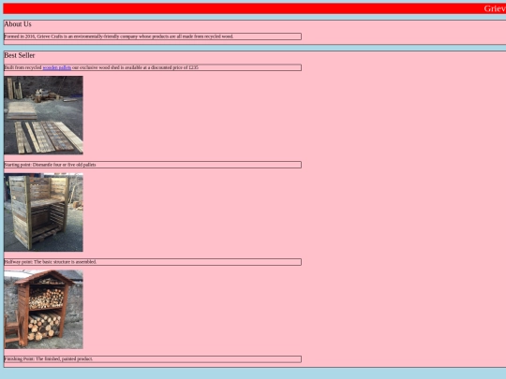Click the 'exclusive wood shed' discounted price text

(153, 67)
